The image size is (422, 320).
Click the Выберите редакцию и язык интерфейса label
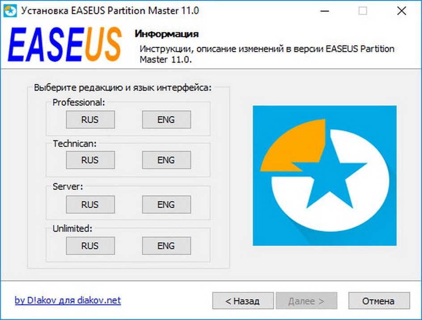point(123,88)
